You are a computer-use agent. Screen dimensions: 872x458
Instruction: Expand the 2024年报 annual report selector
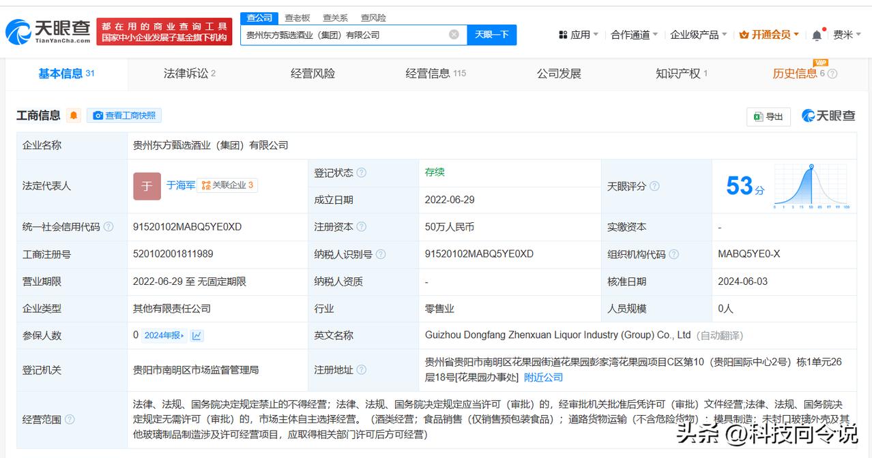coord(164,335)
